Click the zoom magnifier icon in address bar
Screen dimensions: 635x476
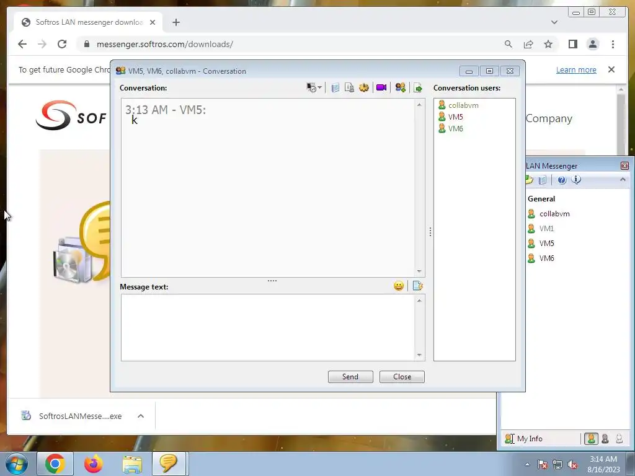(508, 44)
